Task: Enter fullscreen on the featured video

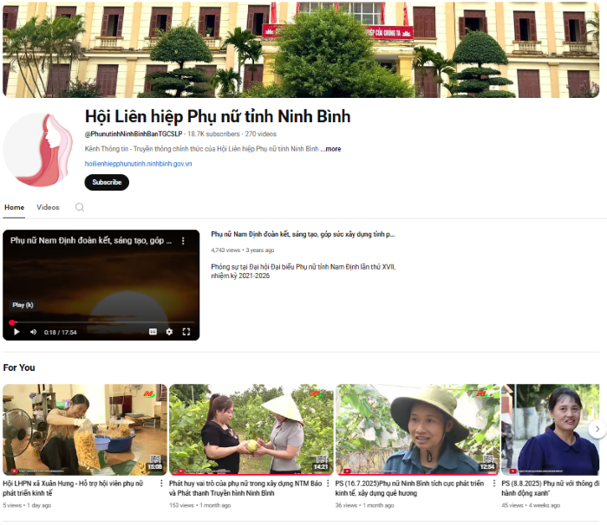Action: point(186,332)
